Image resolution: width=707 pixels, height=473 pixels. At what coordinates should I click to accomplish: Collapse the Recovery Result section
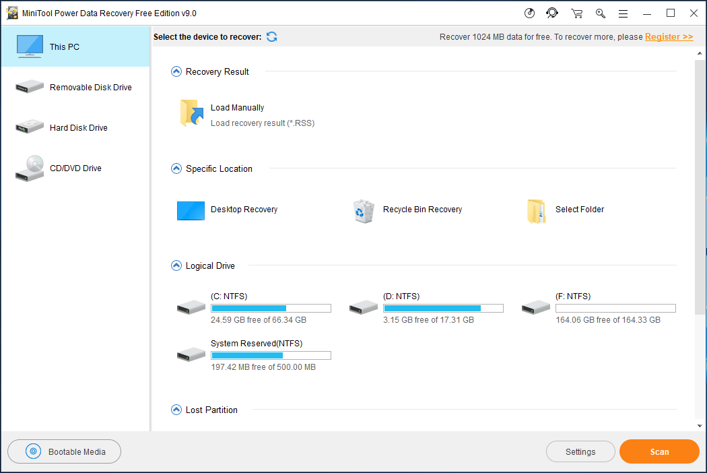[x=176, y=71]
